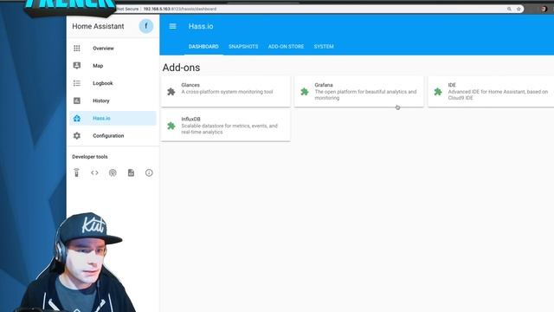Click the 'Hass.io' header title
The image size is (554, 312).
pyautogui.click(x=201, y=26)
